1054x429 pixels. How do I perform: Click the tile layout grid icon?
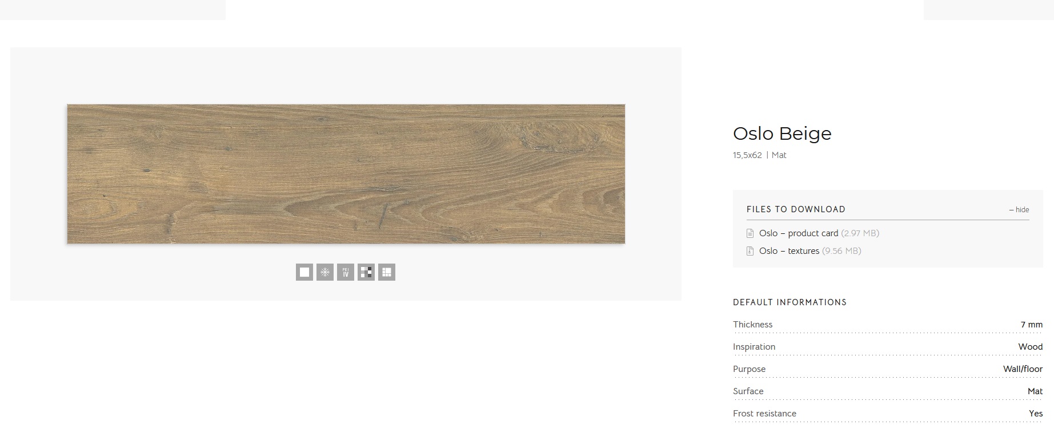(386, 272)
